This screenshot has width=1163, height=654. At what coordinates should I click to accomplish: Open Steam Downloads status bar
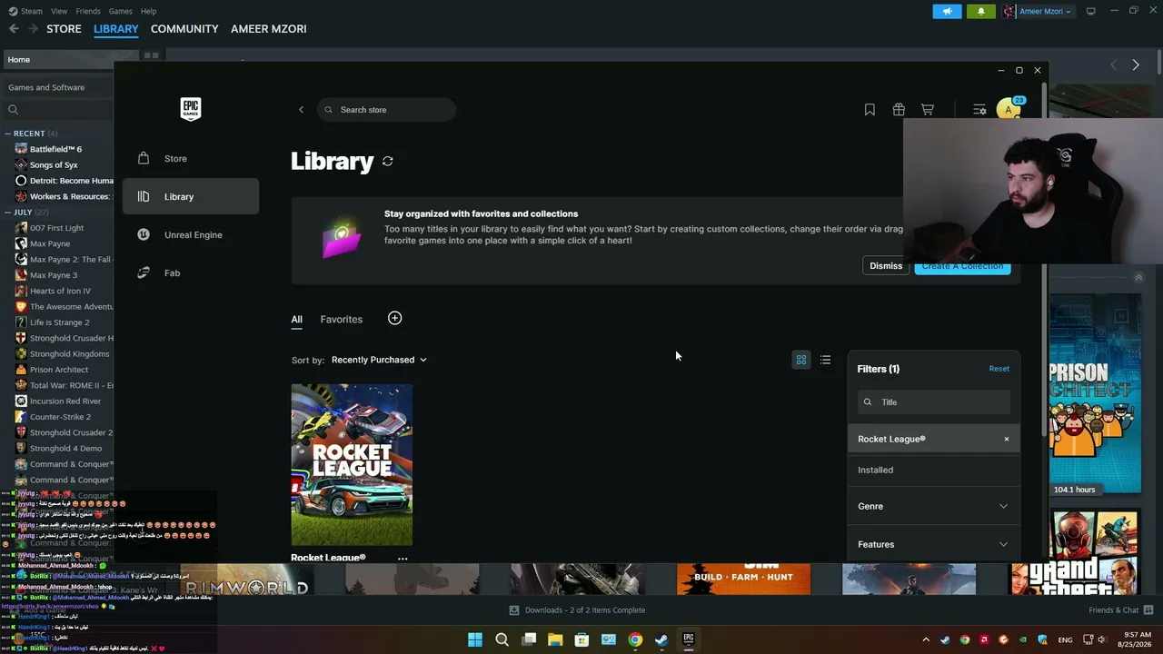tap(577, 610)
